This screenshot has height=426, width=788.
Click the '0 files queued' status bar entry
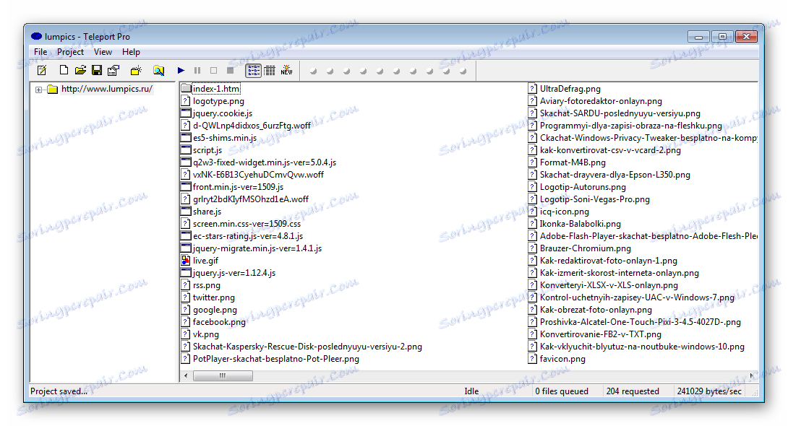pos(562,391)
